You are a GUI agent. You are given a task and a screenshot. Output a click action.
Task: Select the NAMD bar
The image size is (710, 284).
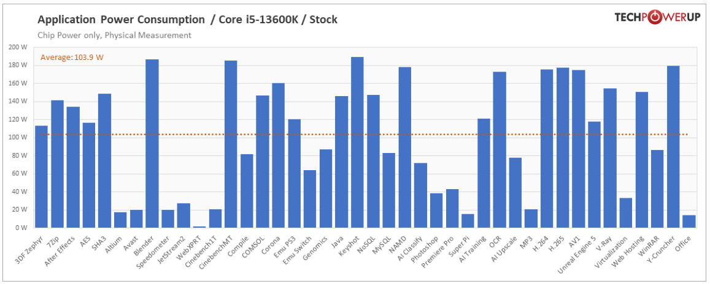click(x=404, y=147)
